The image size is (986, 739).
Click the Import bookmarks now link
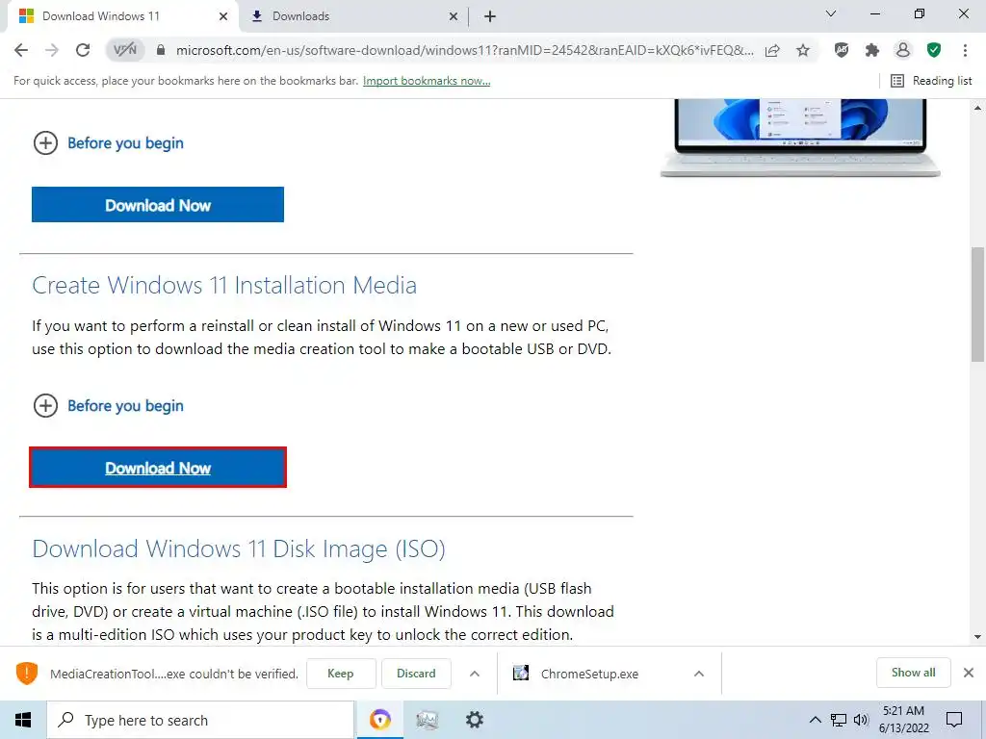[x=427, y=81]
